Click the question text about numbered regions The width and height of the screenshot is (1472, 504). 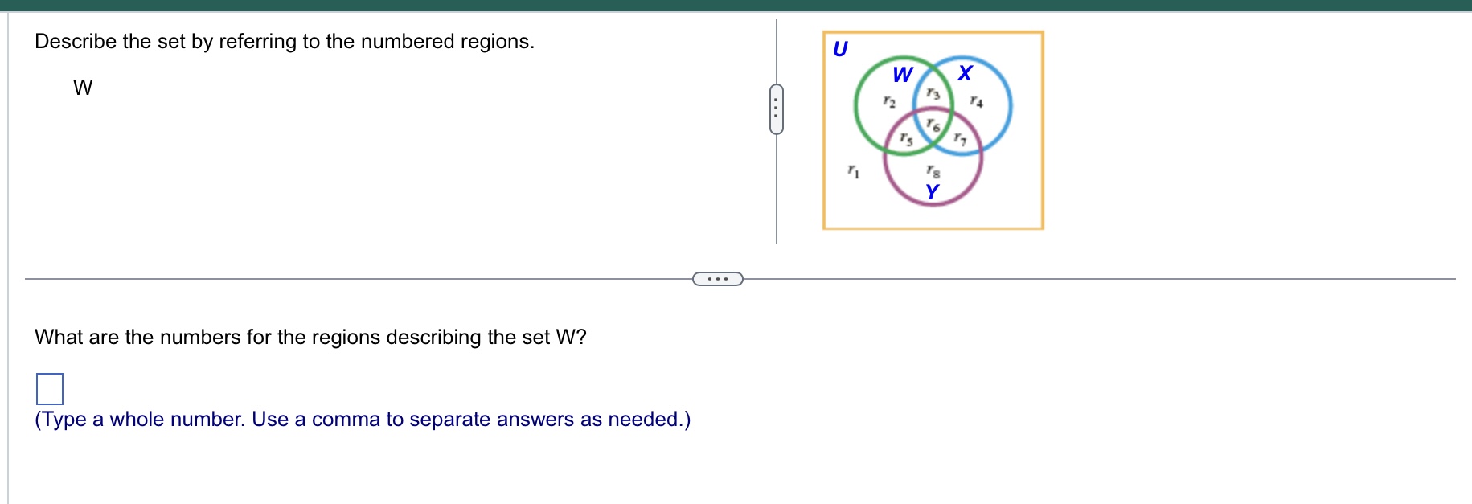click(x=283, y=41)
